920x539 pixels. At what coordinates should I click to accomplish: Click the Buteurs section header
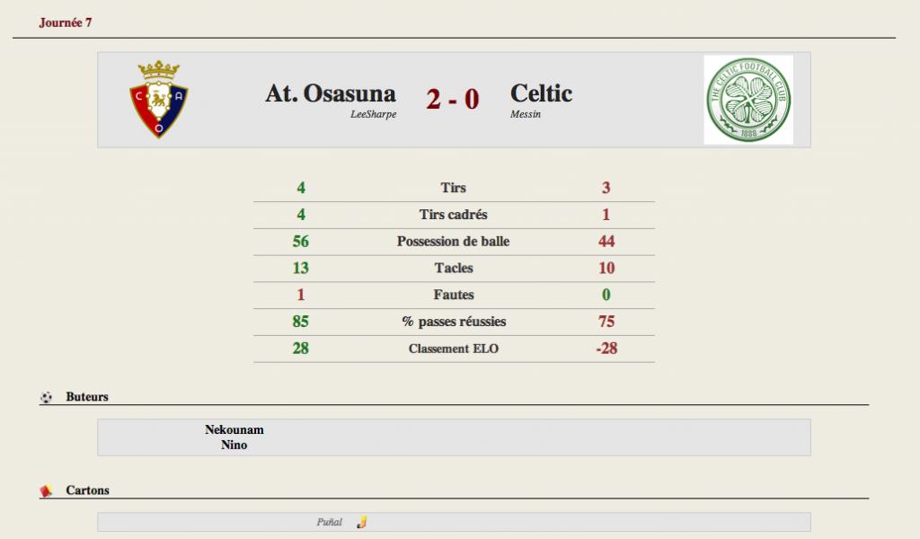click(87, 397)
